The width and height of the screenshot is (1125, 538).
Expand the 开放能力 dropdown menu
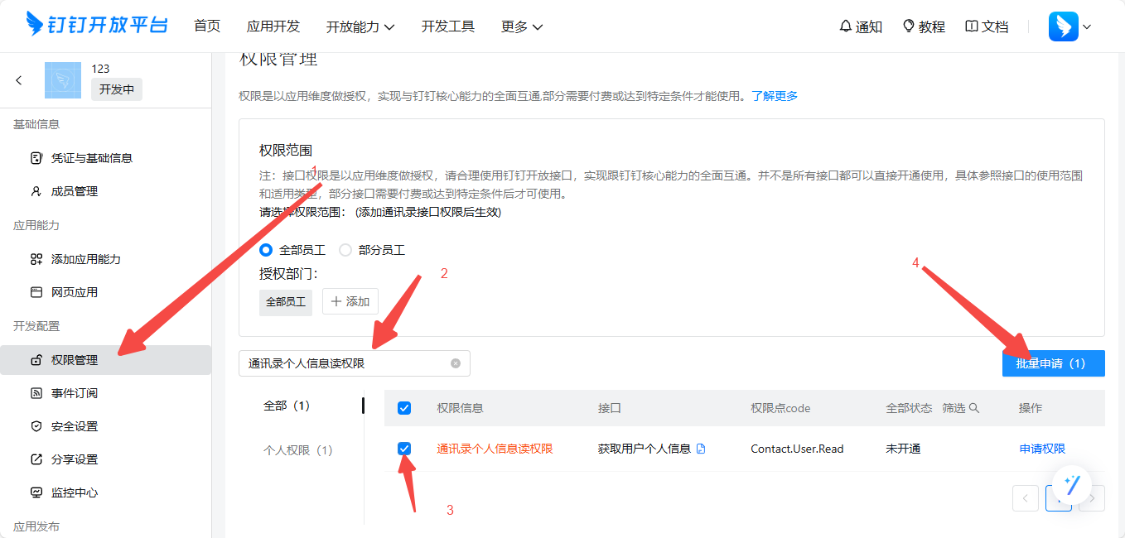(x=360, y=26)
